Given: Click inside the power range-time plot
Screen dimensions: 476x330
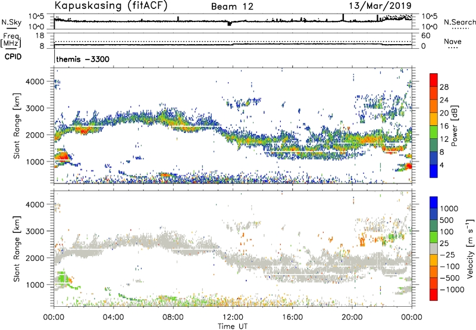Looking at the screenshot, I should point(233,126).
